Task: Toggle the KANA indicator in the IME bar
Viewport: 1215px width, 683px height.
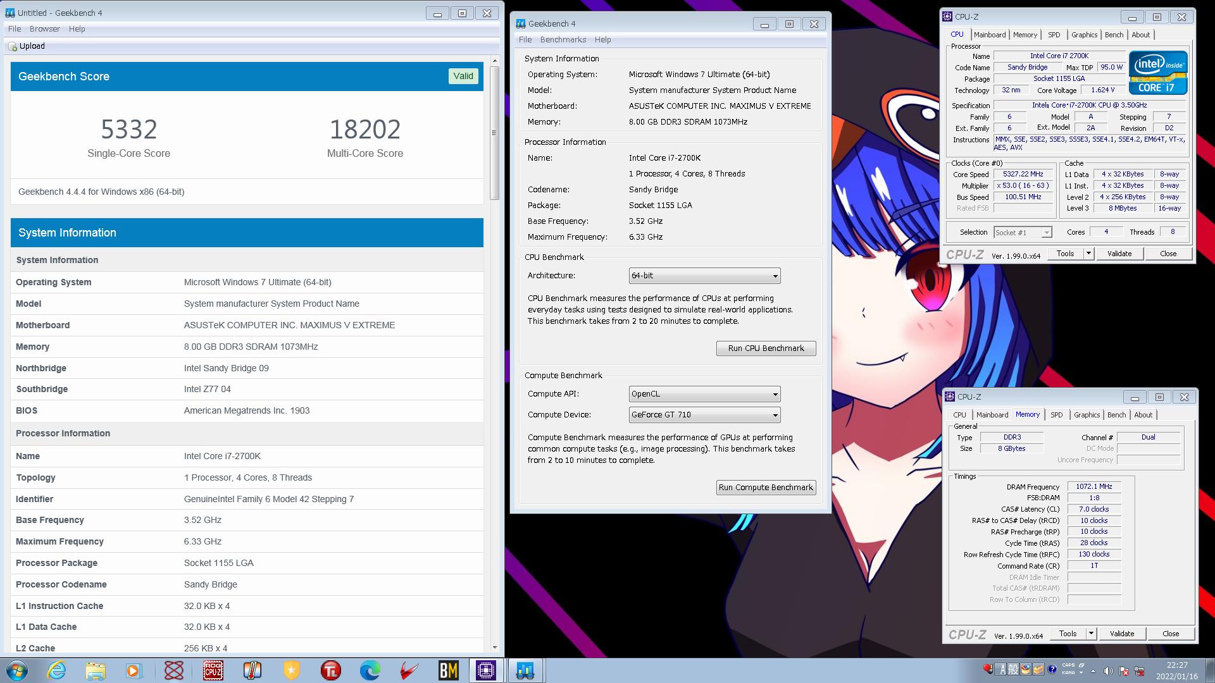Action: pos(1068,673)
